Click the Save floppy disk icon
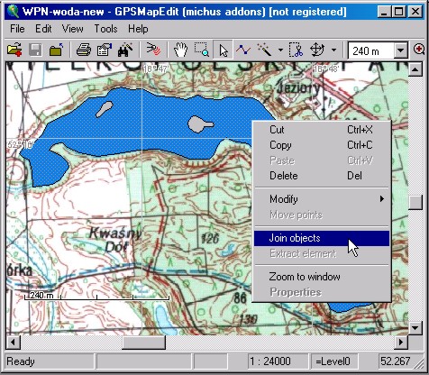The image size is (429, 375). pos(35,50)
